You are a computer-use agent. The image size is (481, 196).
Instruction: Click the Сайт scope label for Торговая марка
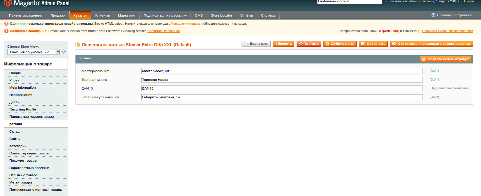pos(434,79)
